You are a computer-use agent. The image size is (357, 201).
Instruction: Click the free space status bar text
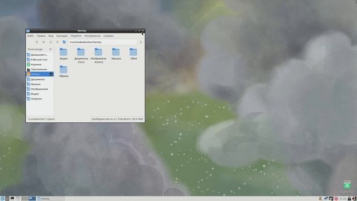pos(117,119)
